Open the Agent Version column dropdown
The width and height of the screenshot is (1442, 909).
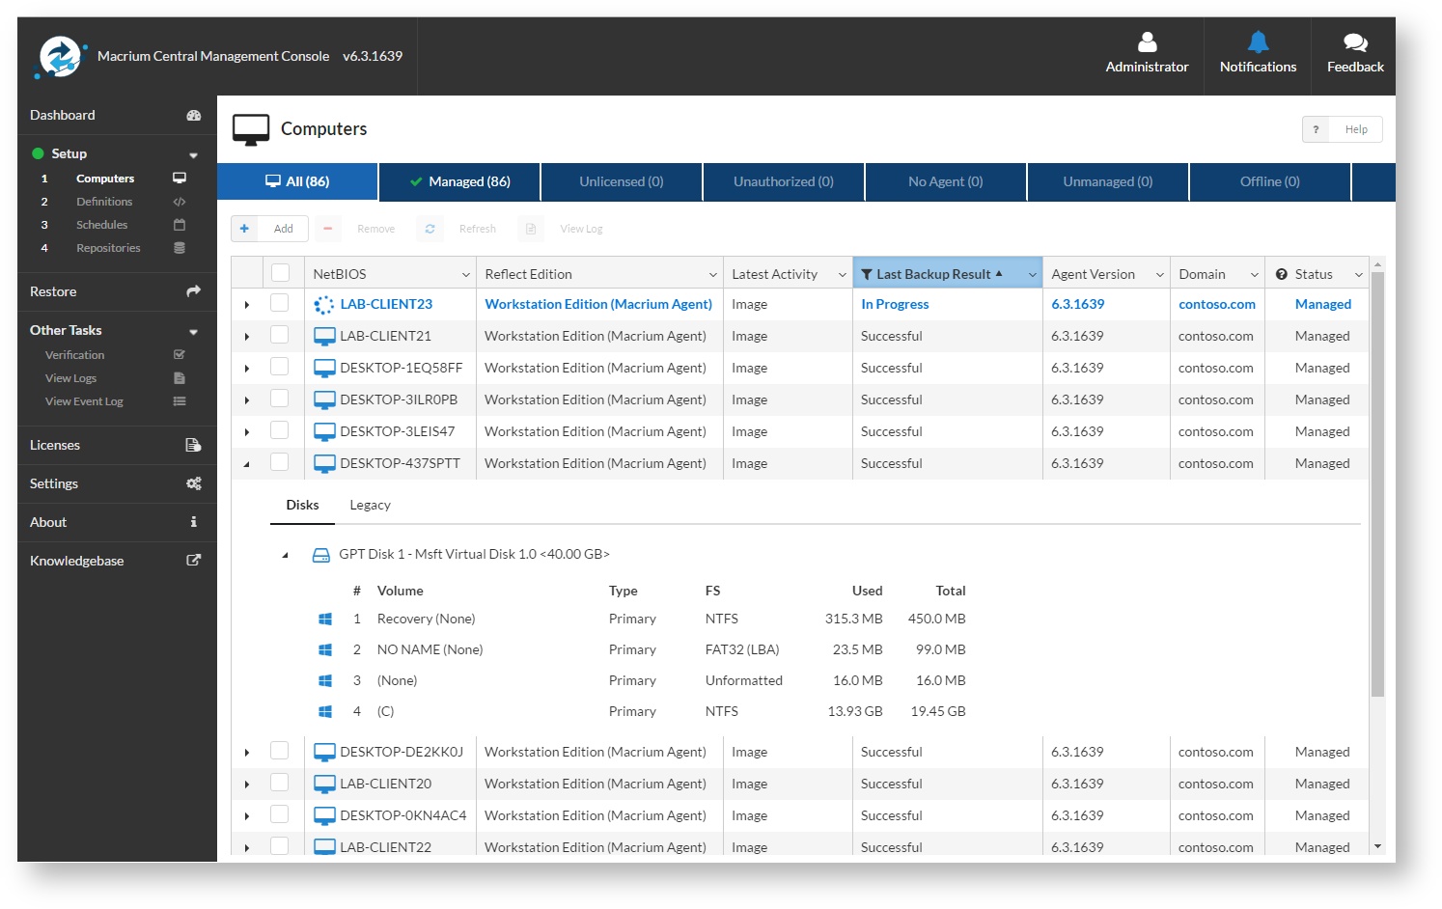click(x=1160, y=275)
